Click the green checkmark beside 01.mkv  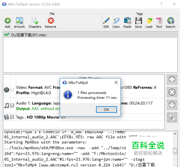click(x=7, y=35)
